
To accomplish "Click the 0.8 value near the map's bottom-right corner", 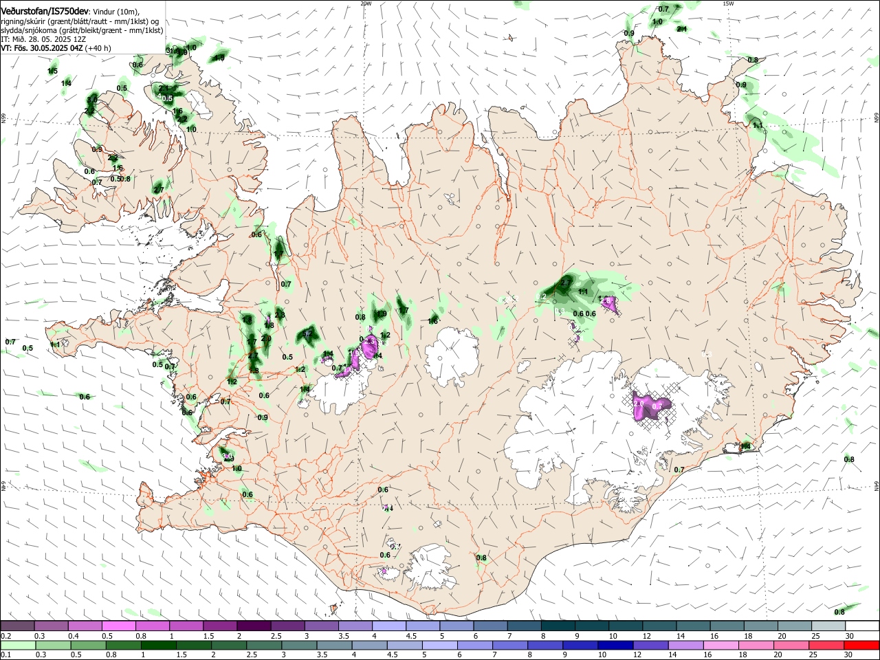I will pos(839,612).
